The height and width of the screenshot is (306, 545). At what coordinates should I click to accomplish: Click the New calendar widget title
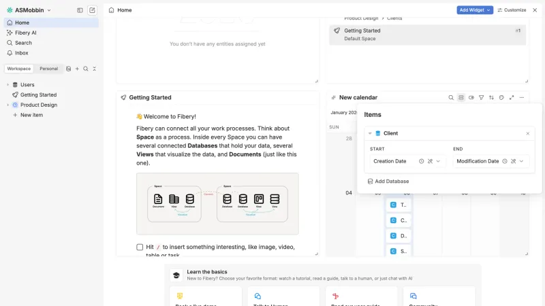[358, 97]
